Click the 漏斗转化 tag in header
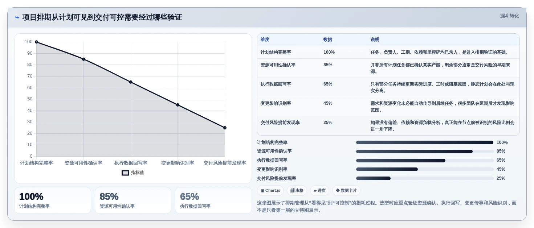 [509, 16]
